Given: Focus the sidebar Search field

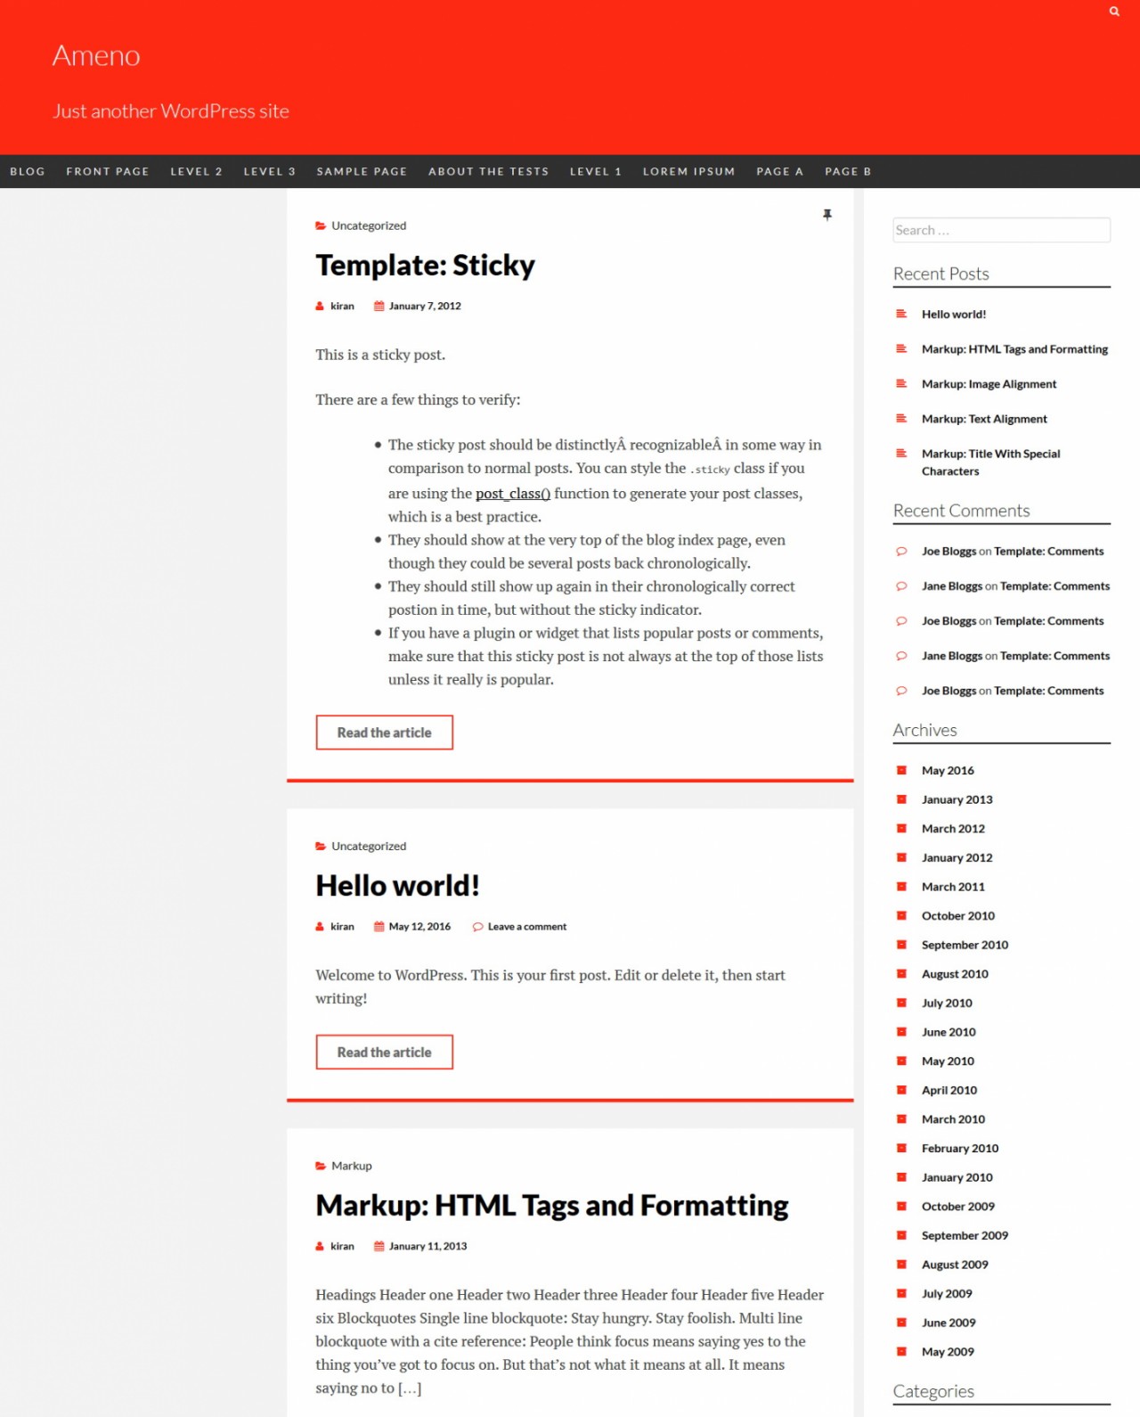Looking at the screenshot, I should (1002, 230).
